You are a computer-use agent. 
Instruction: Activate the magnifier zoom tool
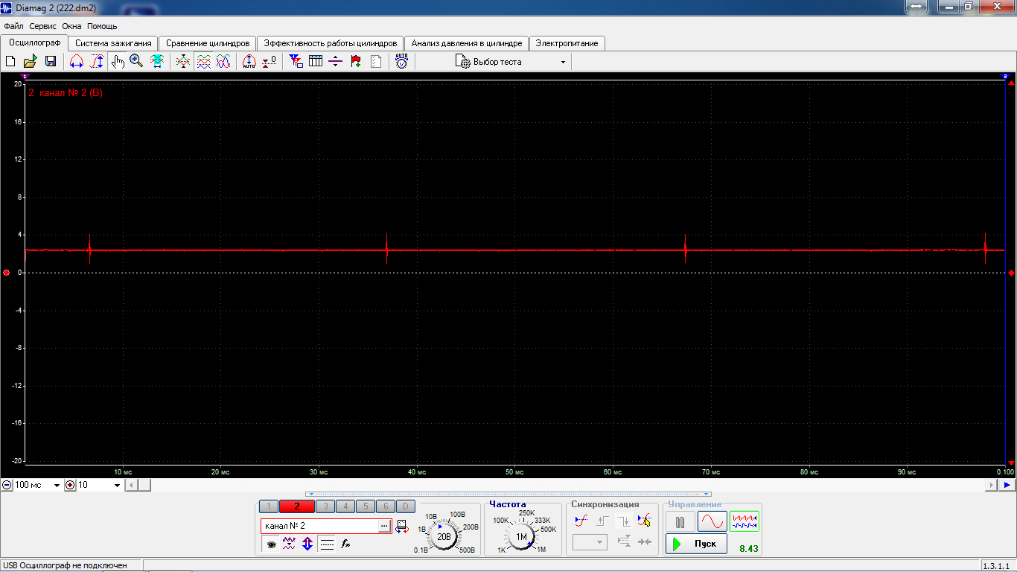point(136,62)
